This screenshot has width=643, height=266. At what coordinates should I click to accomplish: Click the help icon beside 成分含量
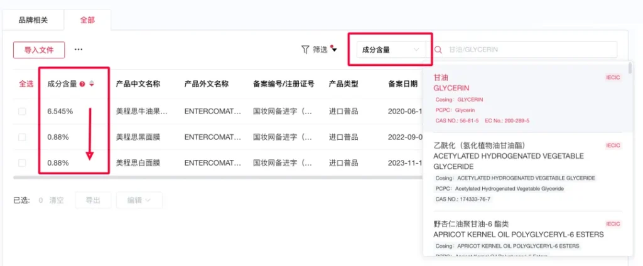(82, 84)
